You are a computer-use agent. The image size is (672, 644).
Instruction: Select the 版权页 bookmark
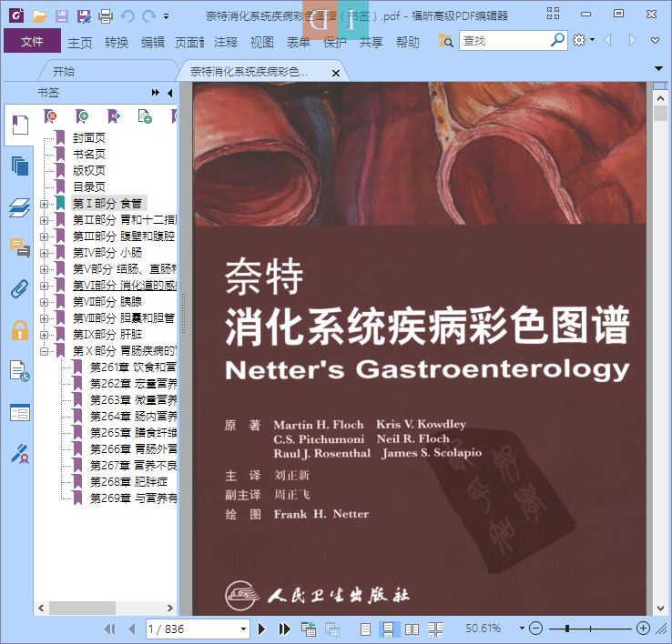pos(88,170)
